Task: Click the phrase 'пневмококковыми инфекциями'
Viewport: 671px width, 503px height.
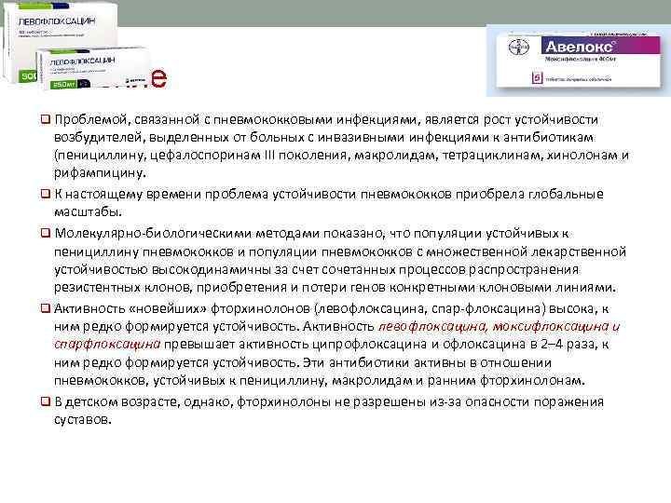Action: pyautogui.click(x=315, y=119)
